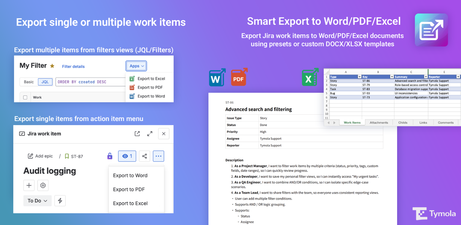The height and width of the screenshot is (225, 461).
Task: Toggle the watch eye button
Action: [127, 156]
